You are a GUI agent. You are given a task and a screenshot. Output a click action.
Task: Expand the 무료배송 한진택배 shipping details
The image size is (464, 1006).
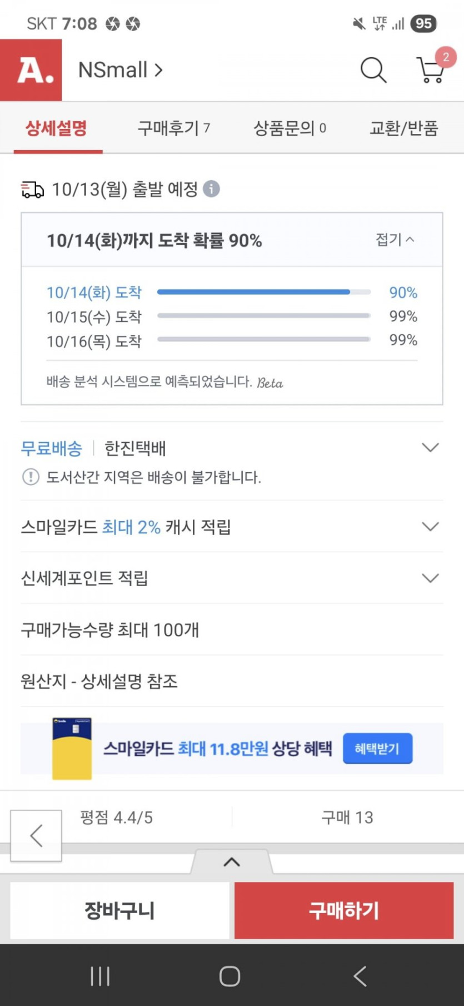pos(430,448)
